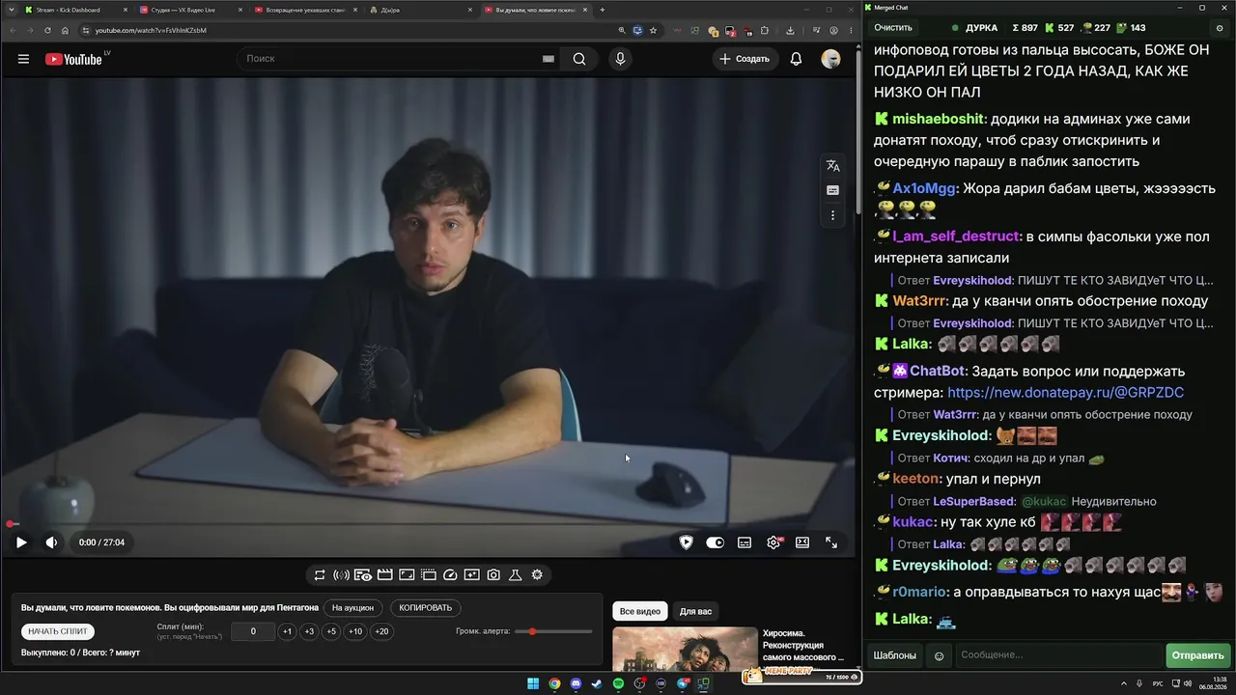The width and height of the screenshot is (1236, 695).
Task: Open Spotify from the taskbar
Action: (x=618, y=684)
